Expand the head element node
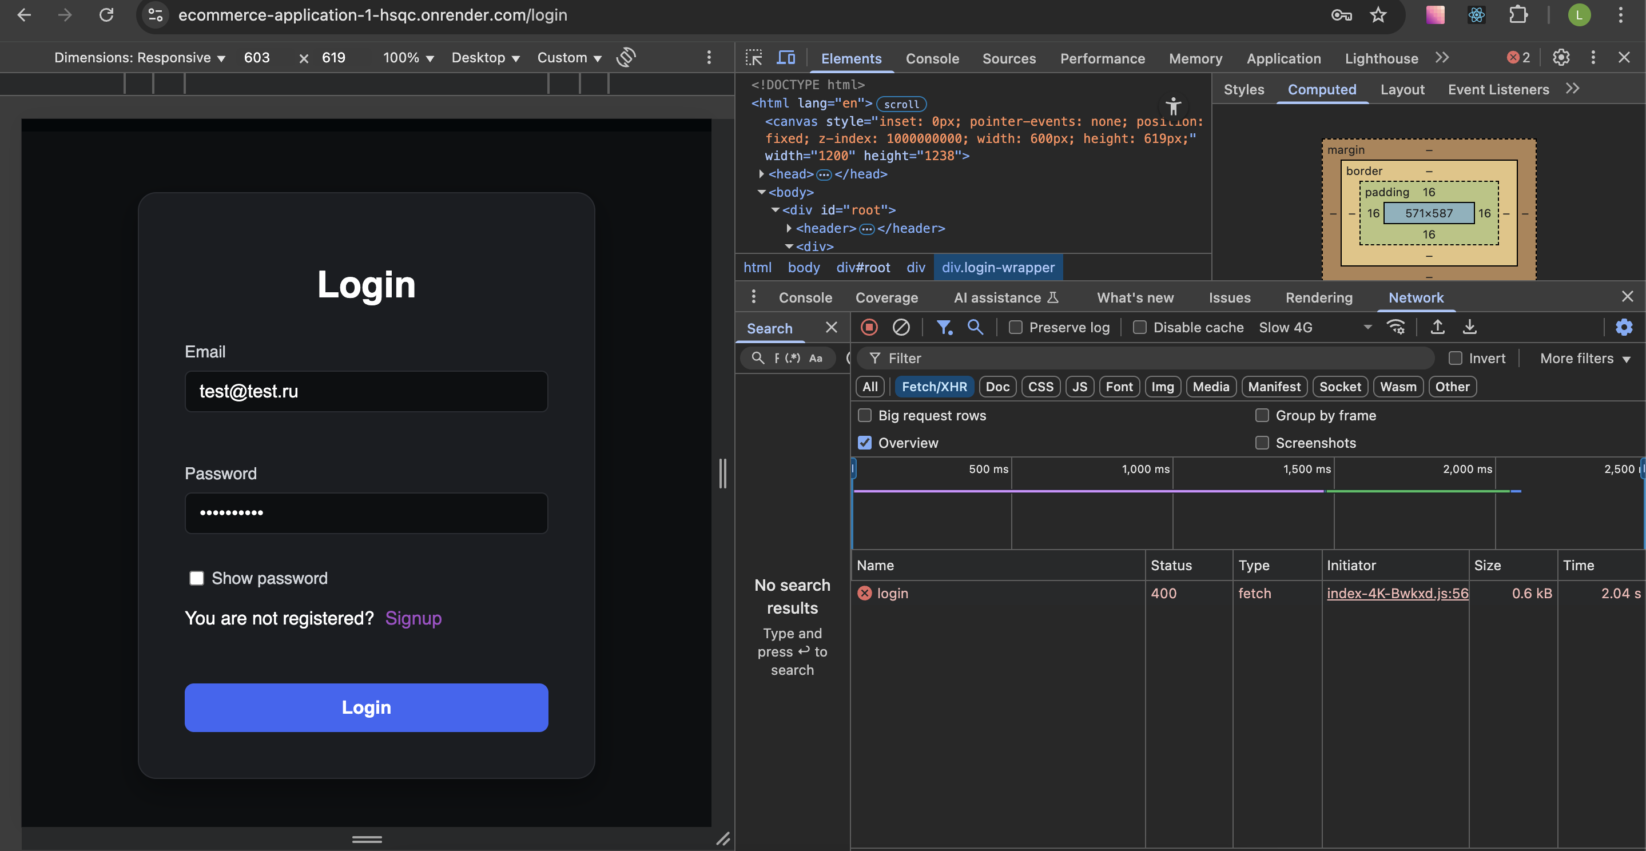1646x851 pixels. tap(761, 174)
